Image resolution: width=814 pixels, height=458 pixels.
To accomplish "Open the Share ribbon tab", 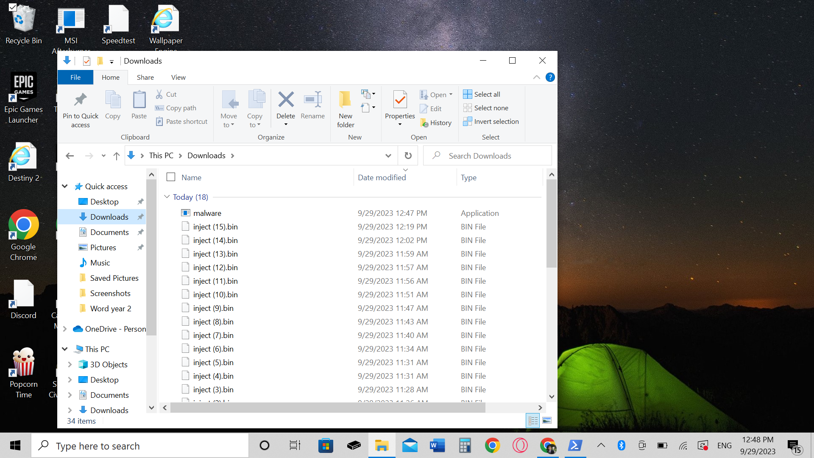I will click(145, 77).
